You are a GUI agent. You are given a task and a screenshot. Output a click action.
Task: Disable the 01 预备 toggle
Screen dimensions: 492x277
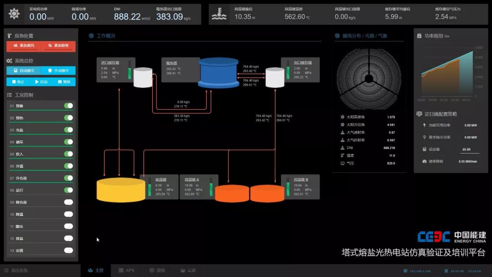(68, 106)
